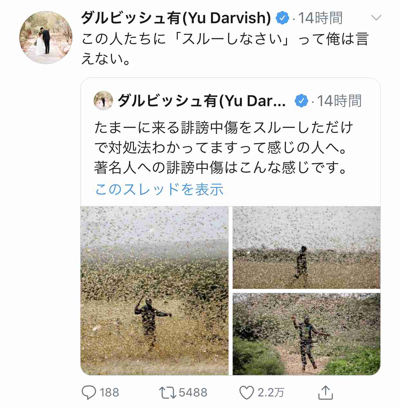Image resolution: width=400 pixels, height=408 pixels.
Task: Tap the verified badge in quoted tweet
Action: click(x=301, y=101)
